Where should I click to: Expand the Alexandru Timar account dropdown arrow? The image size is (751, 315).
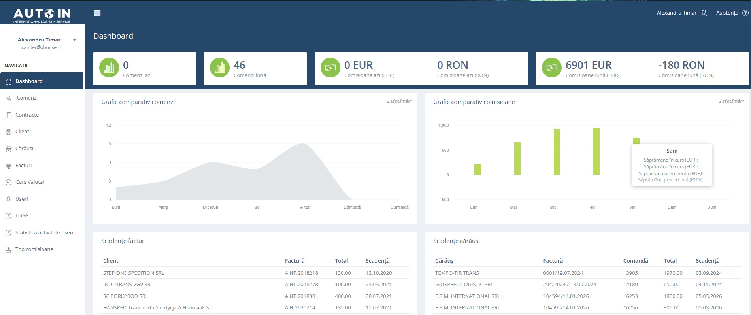point(74,40)
